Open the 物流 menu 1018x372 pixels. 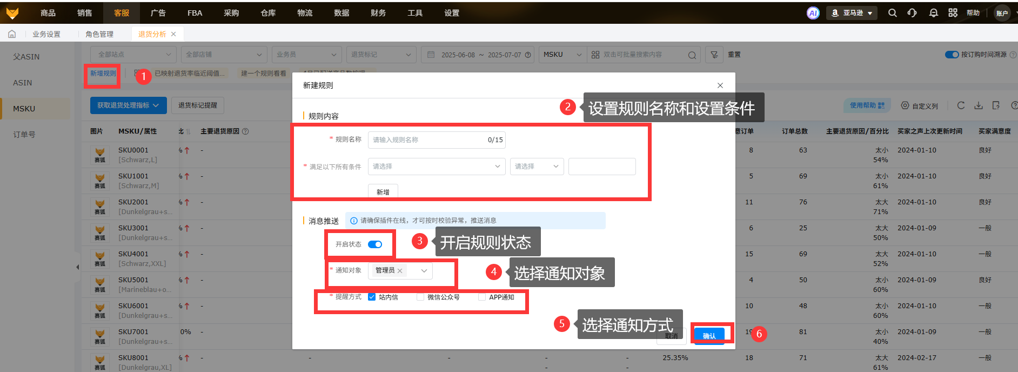(305, 13)
